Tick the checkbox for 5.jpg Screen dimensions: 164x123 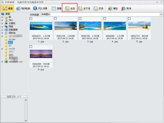129,19
